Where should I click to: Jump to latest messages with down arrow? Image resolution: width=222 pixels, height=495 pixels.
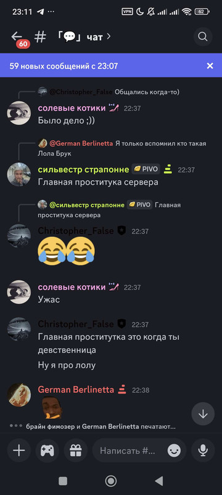(x=203, y=414)
